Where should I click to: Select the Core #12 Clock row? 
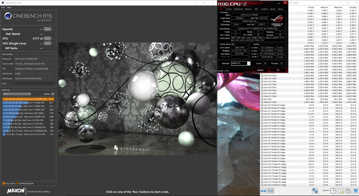click(309, 81)
